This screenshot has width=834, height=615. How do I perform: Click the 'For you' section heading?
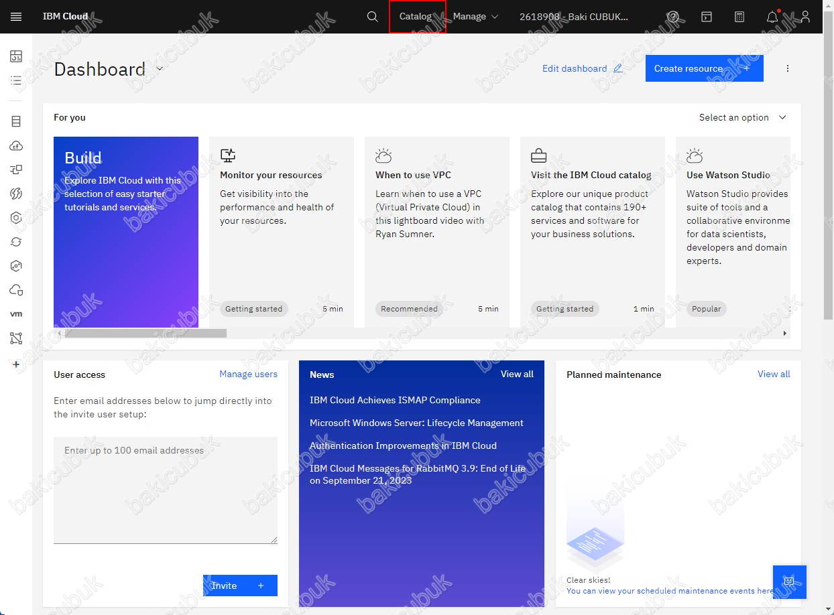tap(70, 117)
